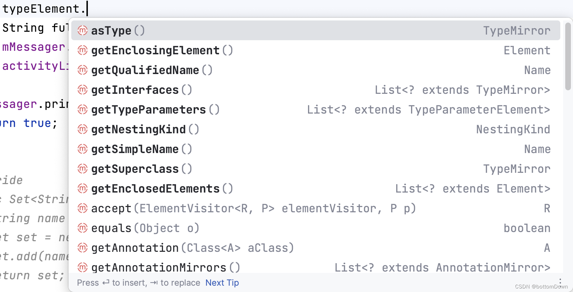This screenshot has height=292, width=573.
Task: Click the three-dot overflow icon at bottom right
Action: pos(561,281)
